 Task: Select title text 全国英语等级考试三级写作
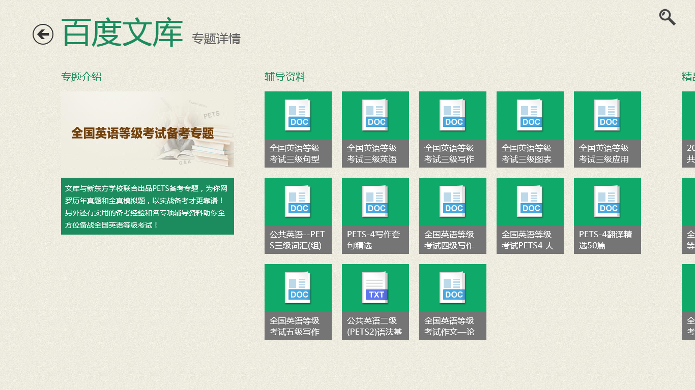(x=449, y=153)
